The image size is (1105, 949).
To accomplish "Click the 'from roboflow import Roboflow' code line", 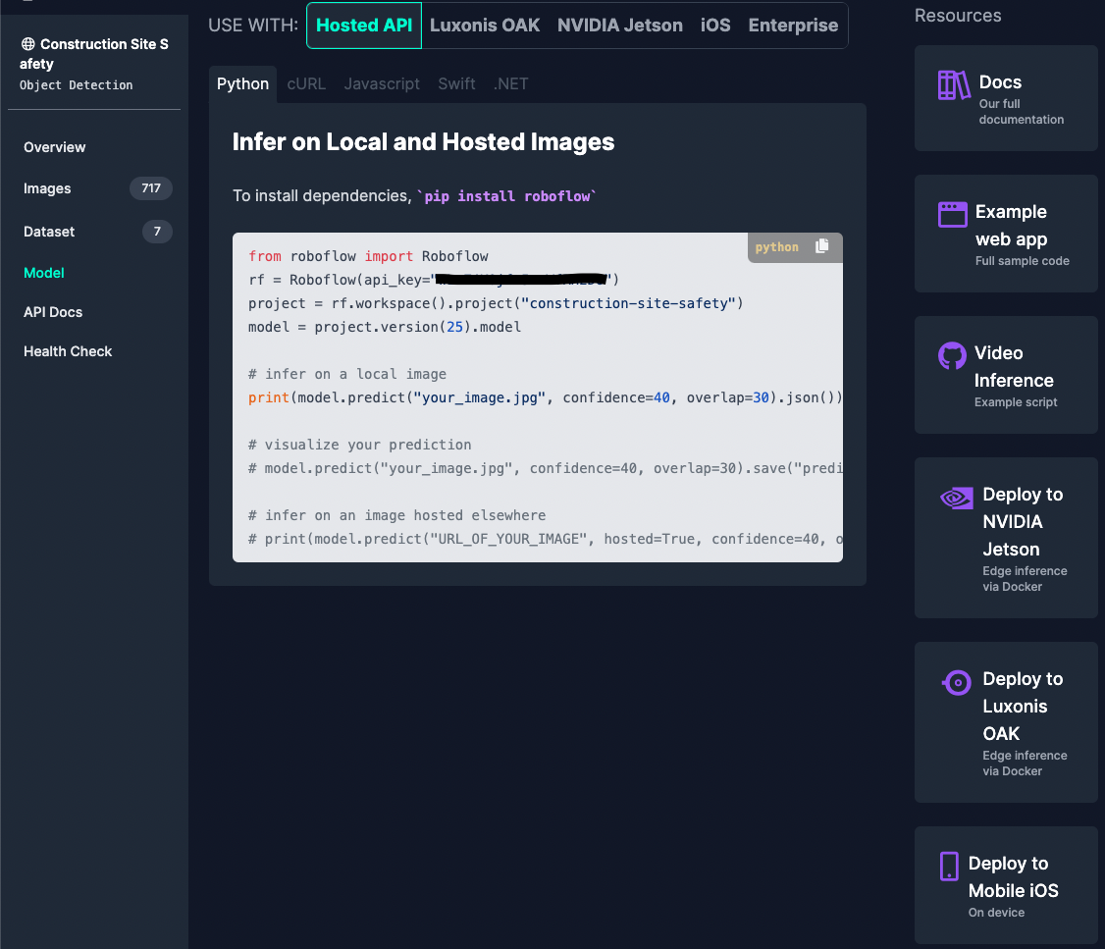I will pyautogui.click(x=368, y=256).
